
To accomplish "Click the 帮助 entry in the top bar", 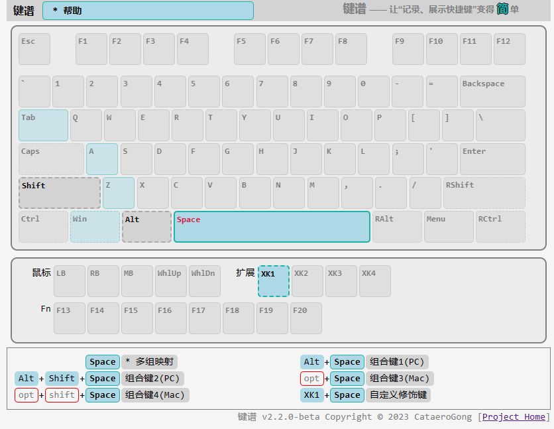I will tap(147, 11).
